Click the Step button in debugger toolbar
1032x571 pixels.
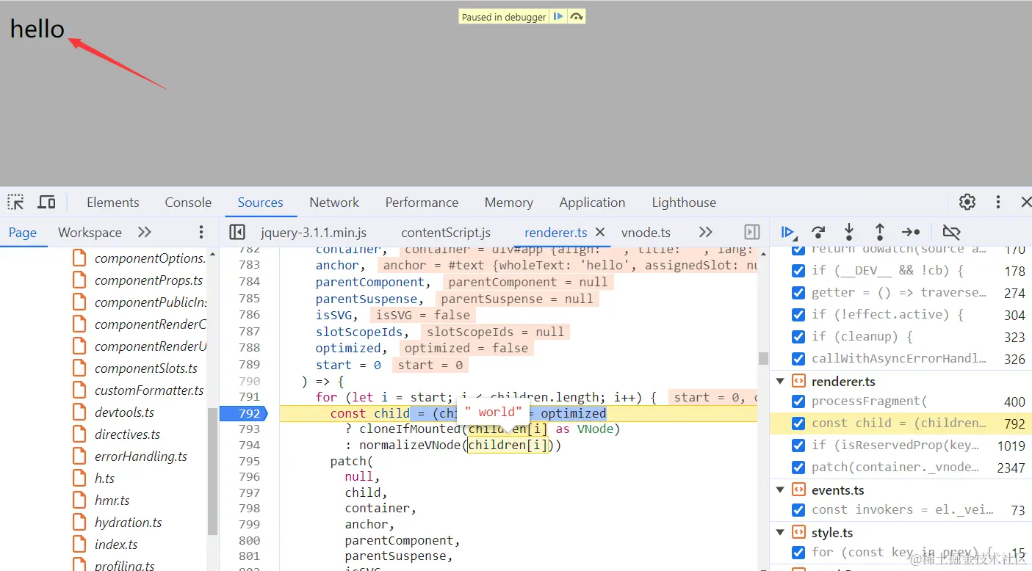911,232
